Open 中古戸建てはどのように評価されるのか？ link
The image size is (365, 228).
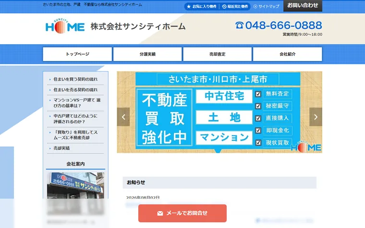(75, 119)
